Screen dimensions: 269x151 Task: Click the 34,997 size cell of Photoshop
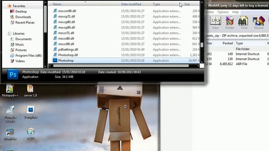click(194, 60)
